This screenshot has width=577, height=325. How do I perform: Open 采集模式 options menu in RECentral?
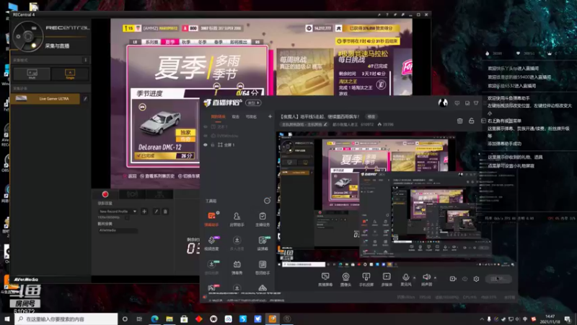[85, 60]
